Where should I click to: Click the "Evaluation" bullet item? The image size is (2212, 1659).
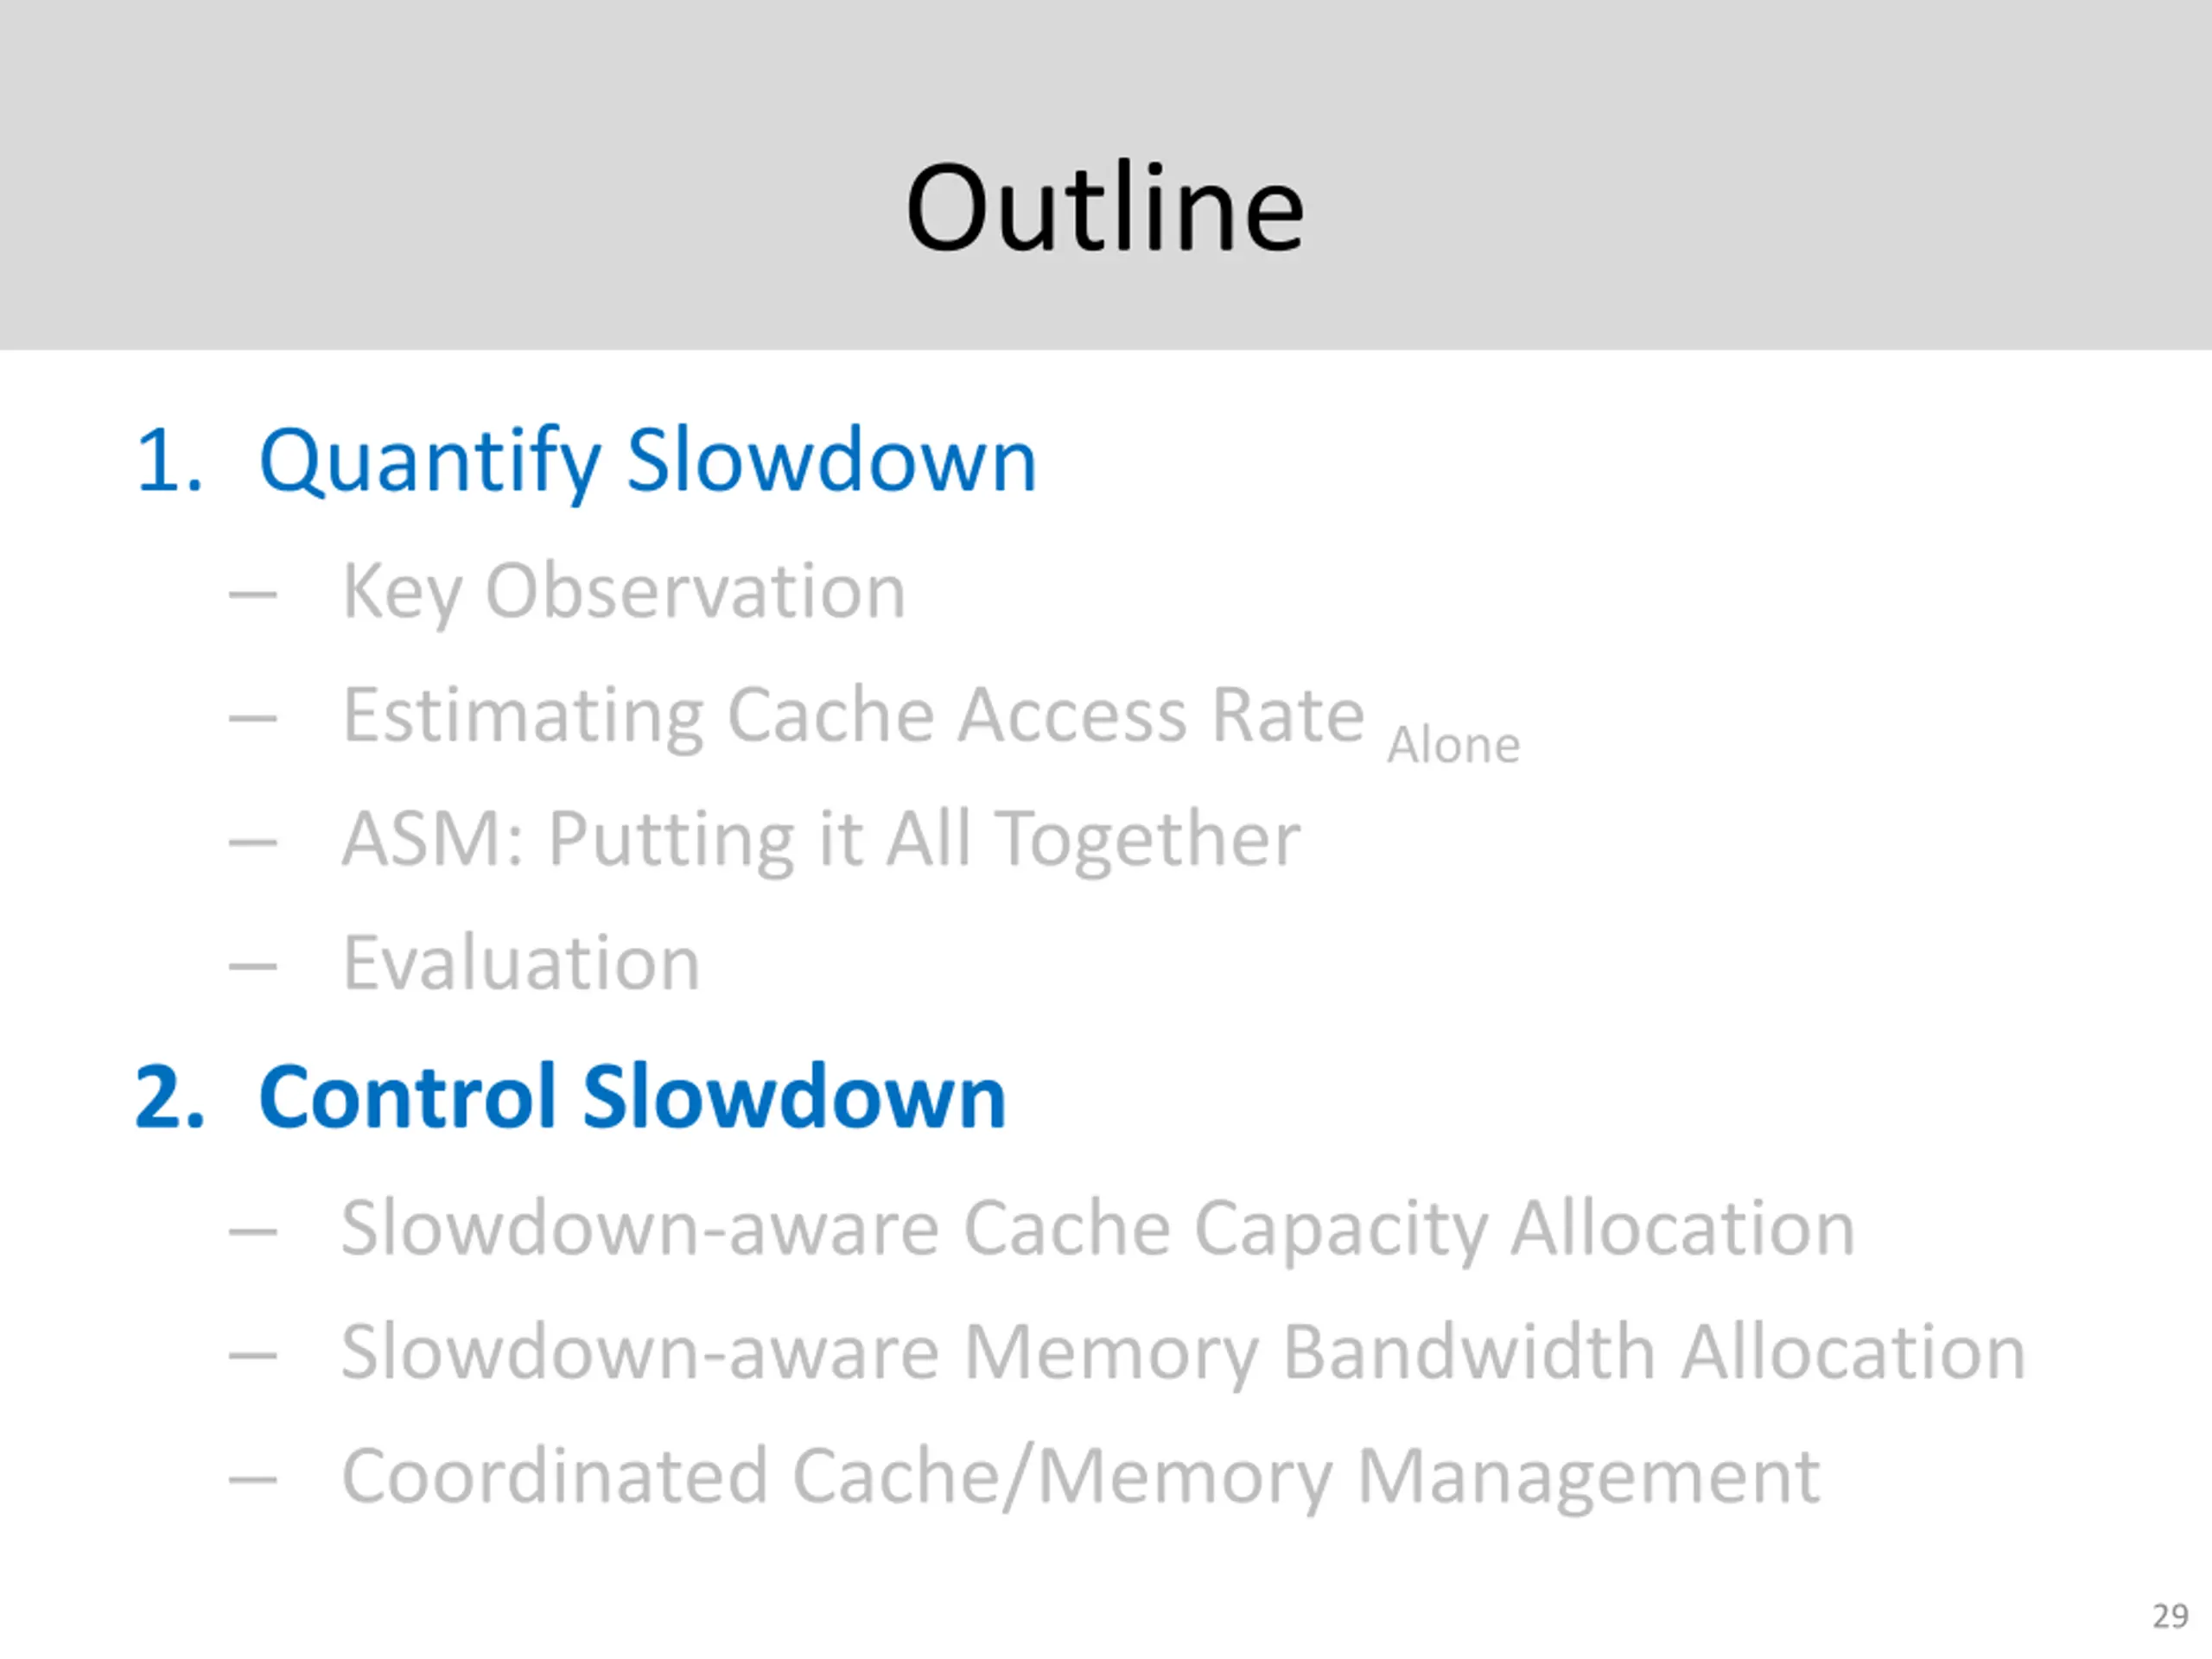pyautogui.click(x=521, y=963)
